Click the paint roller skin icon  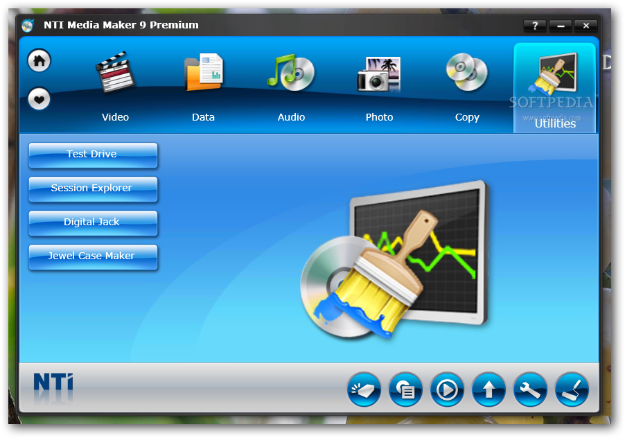(x=572, y=389)
